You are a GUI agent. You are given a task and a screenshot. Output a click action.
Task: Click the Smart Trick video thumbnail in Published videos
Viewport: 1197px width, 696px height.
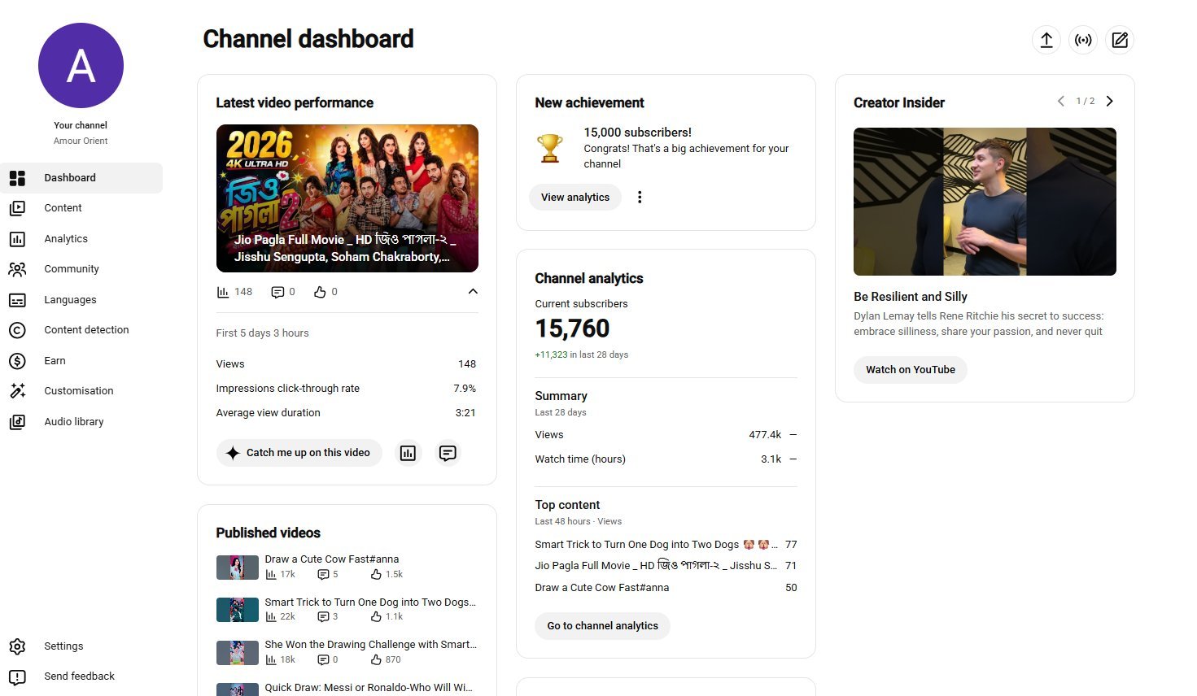point(238,610)
